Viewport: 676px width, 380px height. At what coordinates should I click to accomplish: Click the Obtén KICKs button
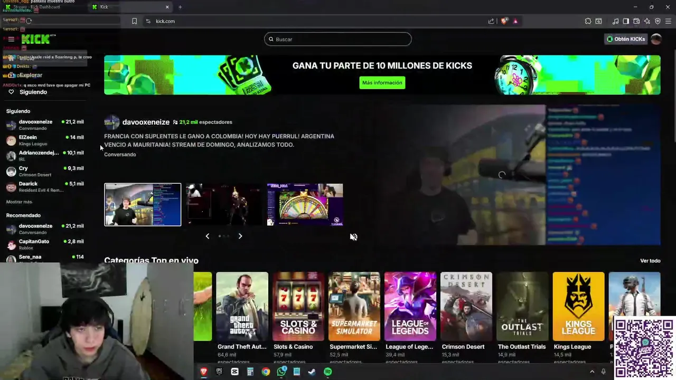point(626,39)
